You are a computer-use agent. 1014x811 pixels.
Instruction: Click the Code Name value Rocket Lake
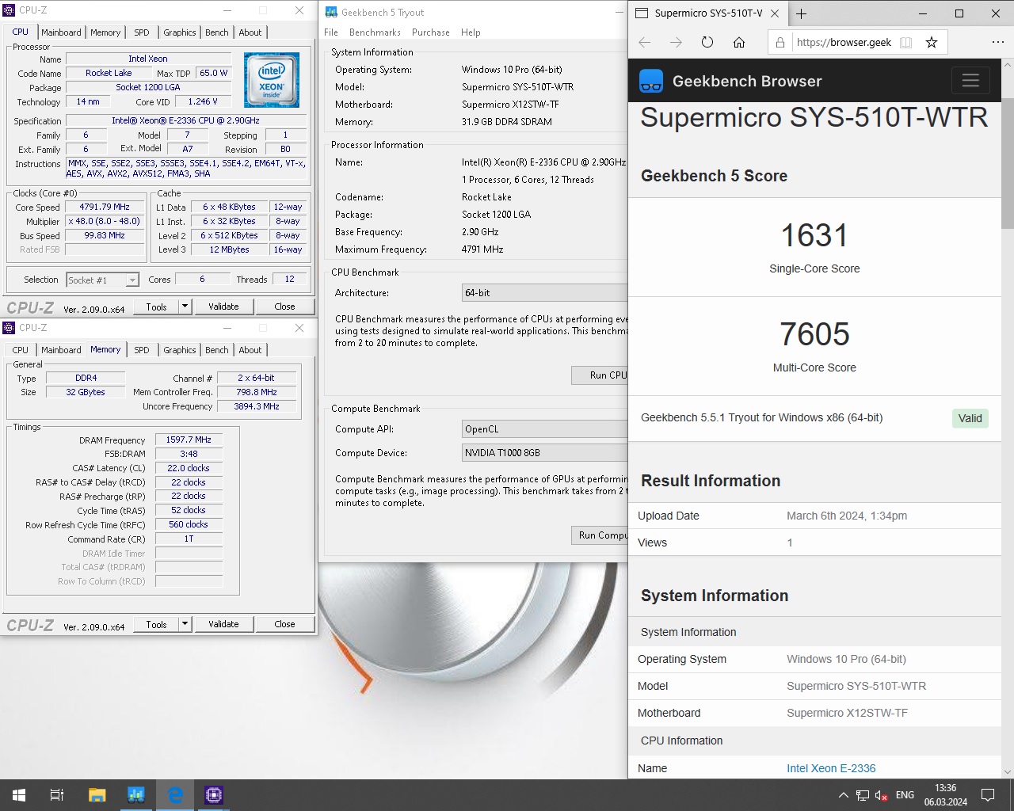click(109, 73)
